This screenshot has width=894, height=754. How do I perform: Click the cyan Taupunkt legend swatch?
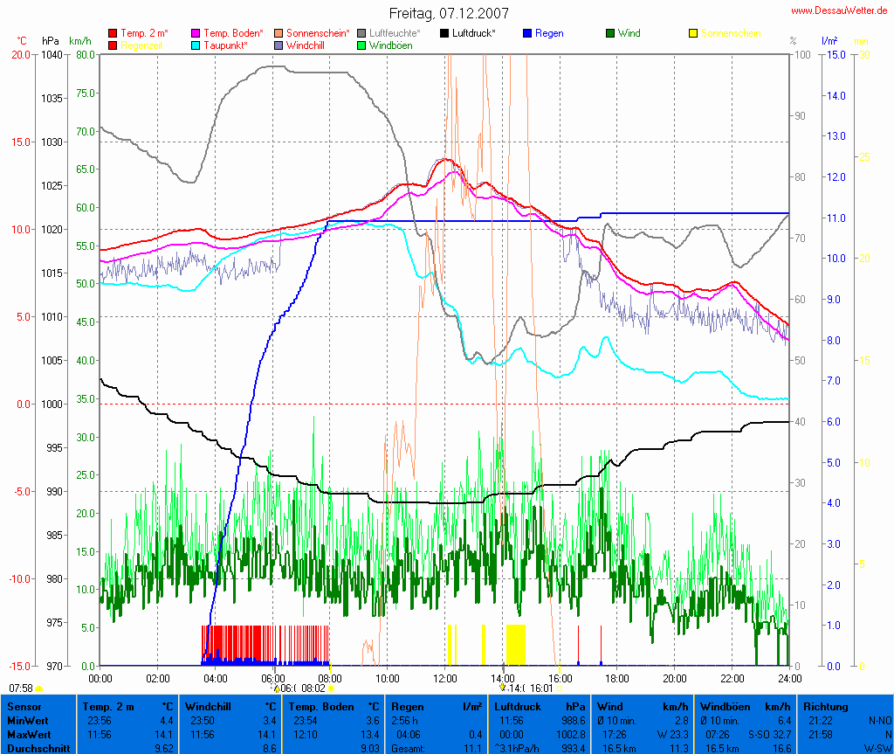[196, 45]
